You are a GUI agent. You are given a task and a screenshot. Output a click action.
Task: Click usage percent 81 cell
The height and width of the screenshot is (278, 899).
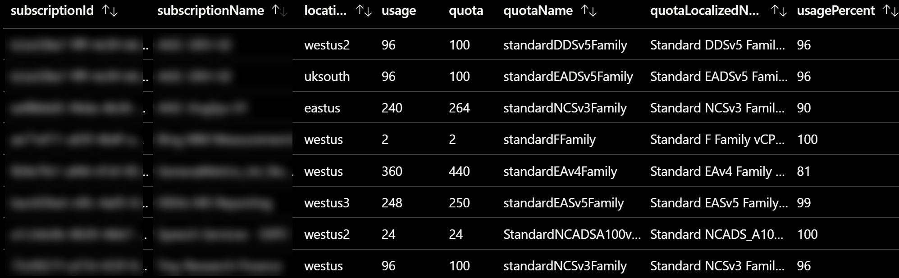803,171
